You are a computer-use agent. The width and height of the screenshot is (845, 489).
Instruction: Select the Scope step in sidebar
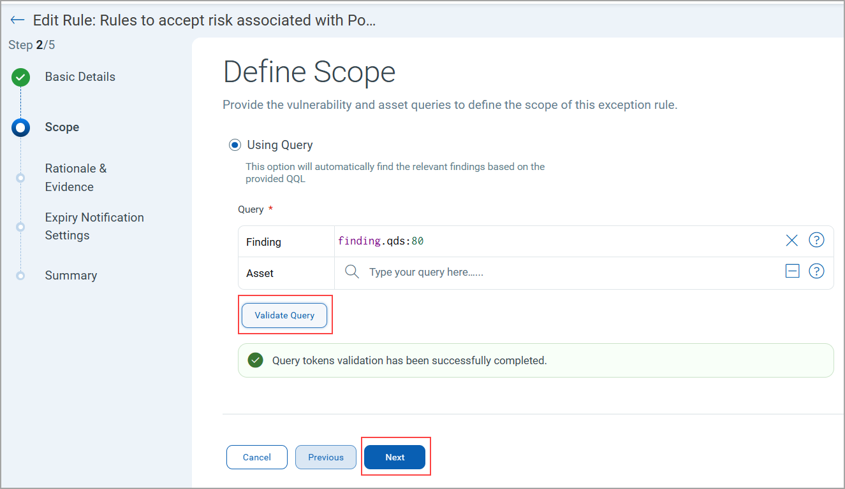click(62, 127)
